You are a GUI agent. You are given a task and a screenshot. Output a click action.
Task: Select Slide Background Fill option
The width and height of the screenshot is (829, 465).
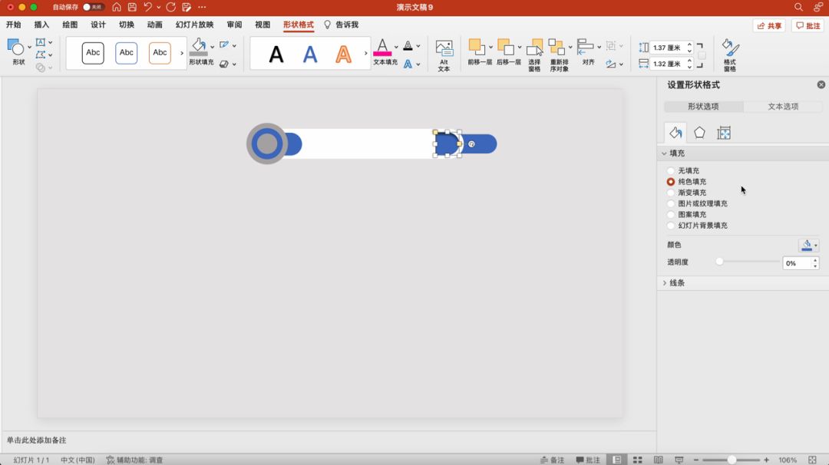(670, 226)
